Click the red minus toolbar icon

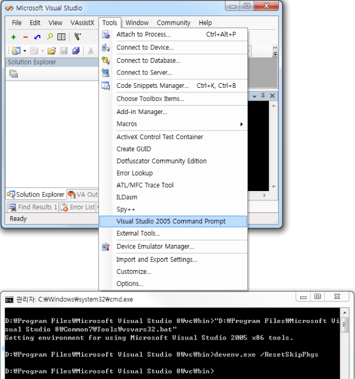pyautogui.click(x=25, y=37)
